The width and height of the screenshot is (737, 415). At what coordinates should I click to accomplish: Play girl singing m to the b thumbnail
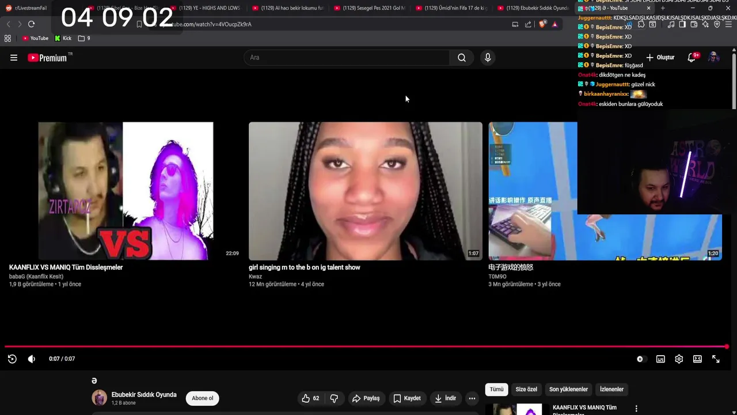(x=365, y=191)
